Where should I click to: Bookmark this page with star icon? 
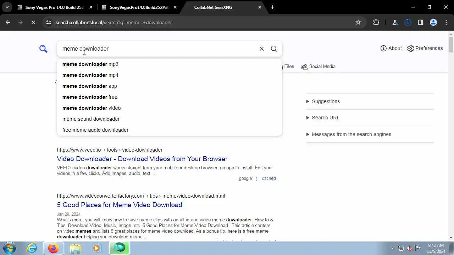pos(358,22)
